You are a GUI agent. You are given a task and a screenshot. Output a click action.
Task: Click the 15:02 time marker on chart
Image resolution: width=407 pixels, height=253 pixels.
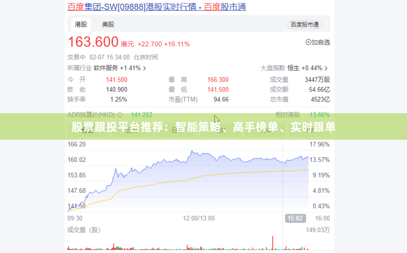pos(295,218)
